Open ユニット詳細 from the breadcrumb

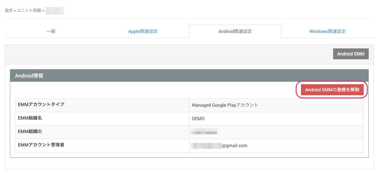(29, 11)
